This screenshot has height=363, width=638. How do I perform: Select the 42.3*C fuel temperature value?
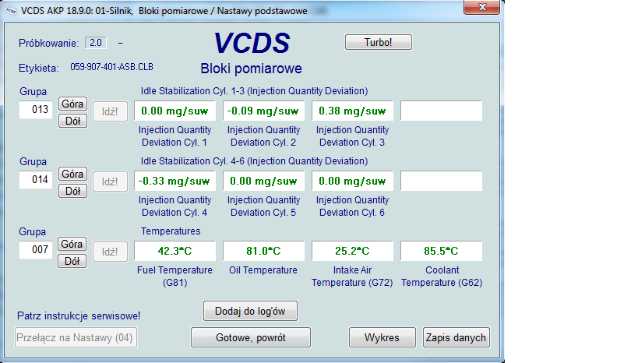(x=174, y=251)
